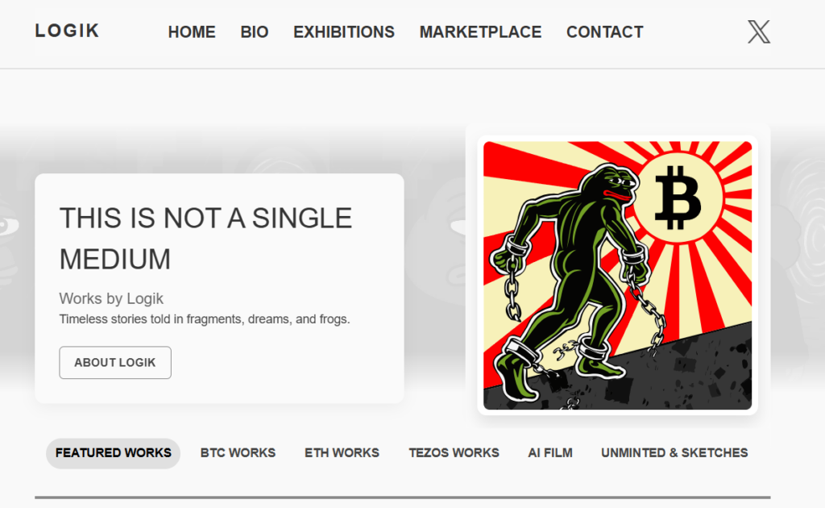The height and width of the screenshot is (508, 825).
Task: Show the TEZOS WORKS tab
Action: (454, 453)
